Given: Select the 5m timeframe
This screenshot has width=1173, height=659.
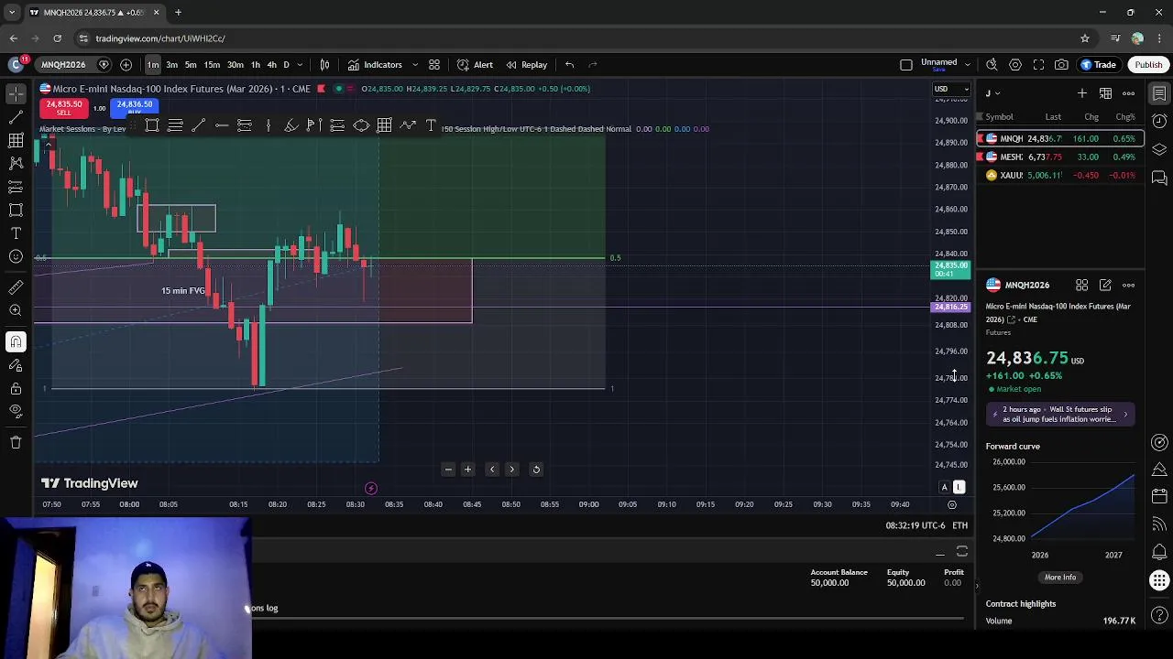Looking at the screenshot, I should (x=191, y=65).
